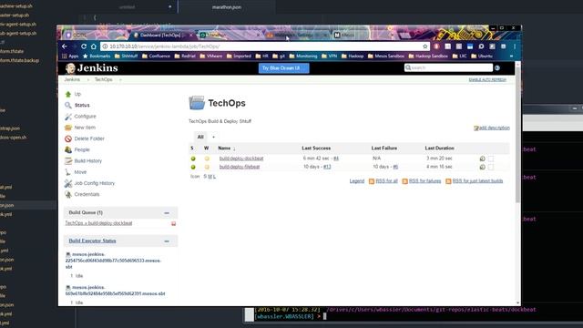Click the red Delete Folder icon
This screenshot has height=328, width=583.
(68, 138)
